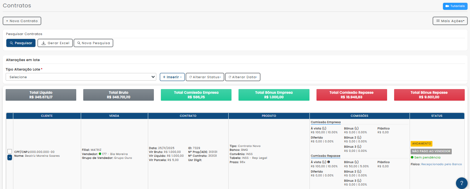Click the camera icon on Tutoriais
The height and width of the screenshot is (189, 470).
[447, 6]
